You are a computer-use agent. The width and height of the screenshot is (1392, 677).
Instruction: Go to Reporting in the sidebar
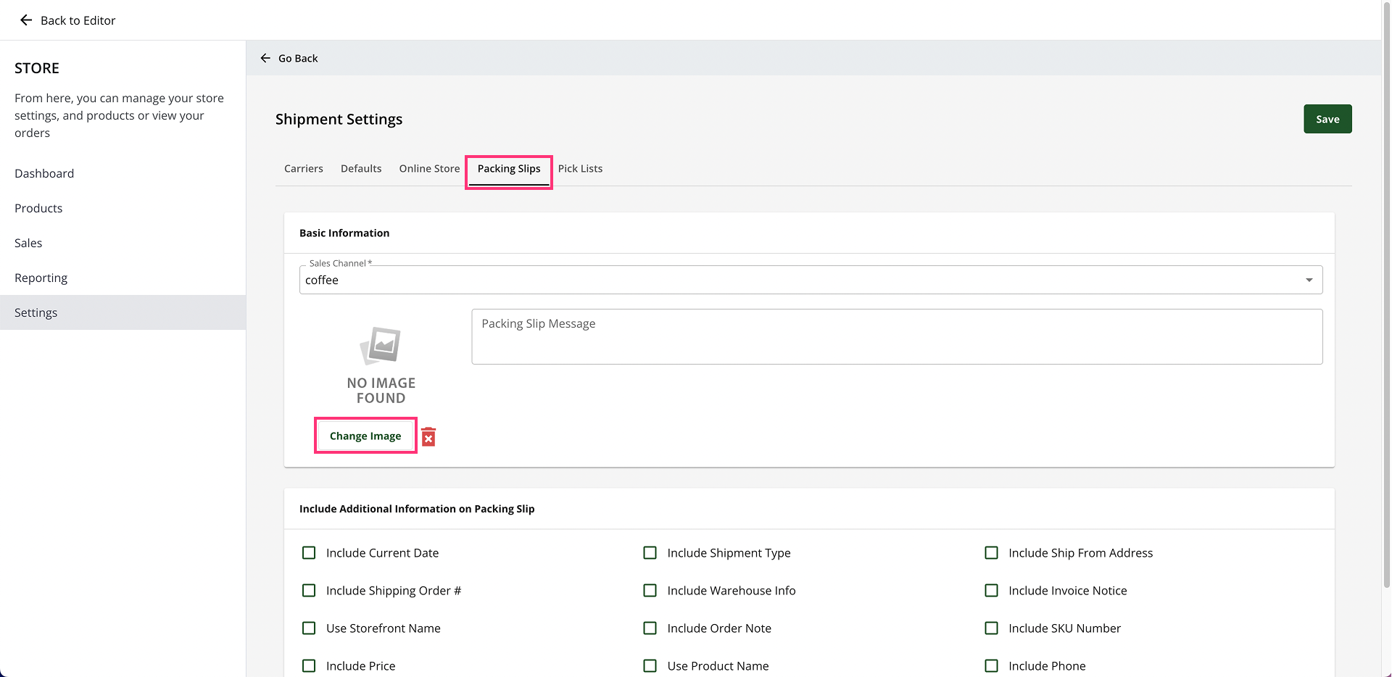coord(41,278)
